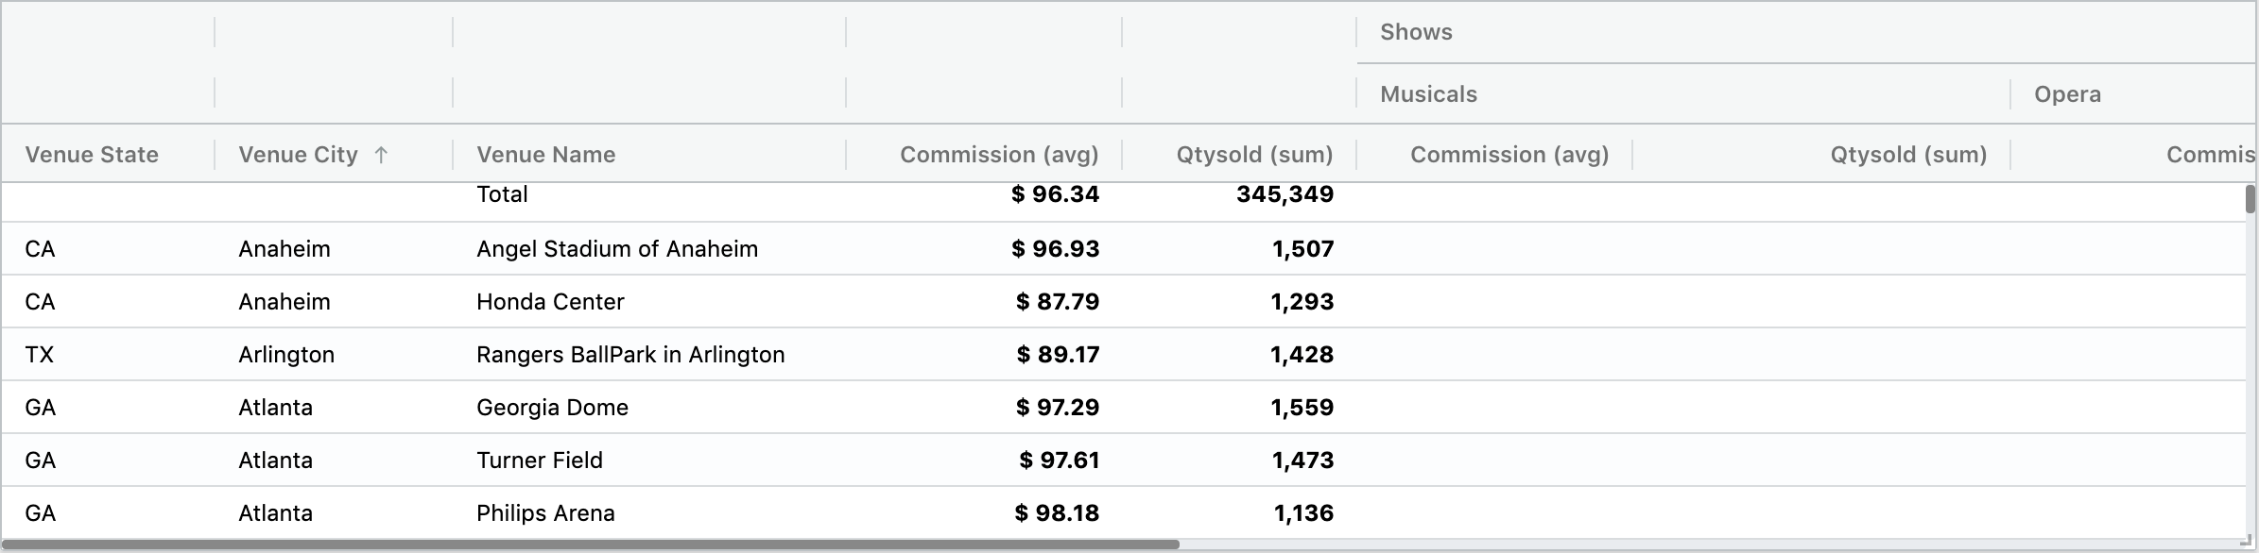The height and width of the screenshot is (553, 2259).
Task: Click Commission (avg) header under Musicals
Action: click(x=1509, y=155)
